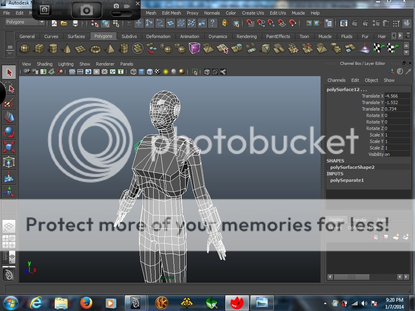Image resolution: width=415 pixels, height=311 pixels.
Task: Toggle textured display checker icon
Action: [157, 72]
